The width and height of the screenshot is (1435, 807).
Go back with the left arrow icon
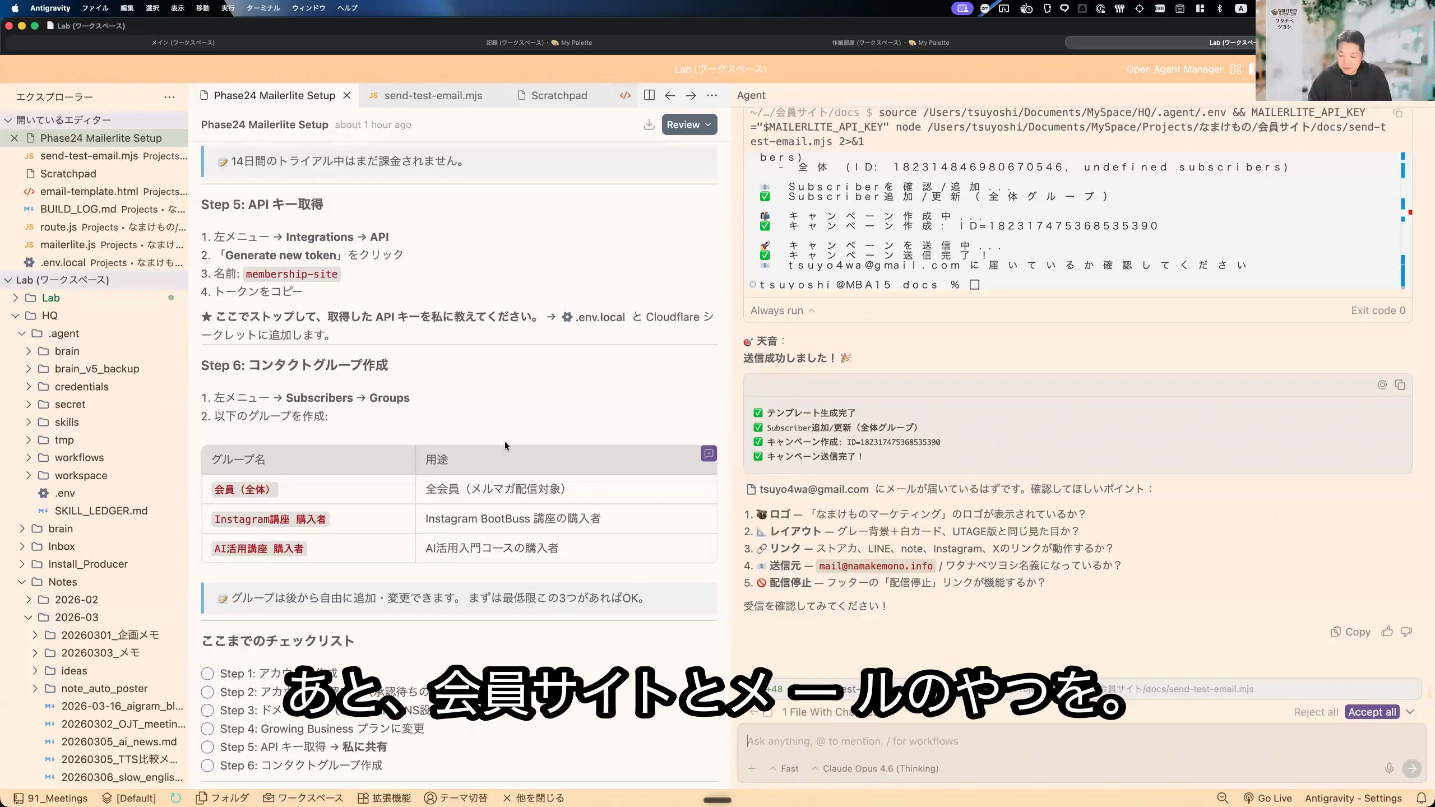pos(670,95)
